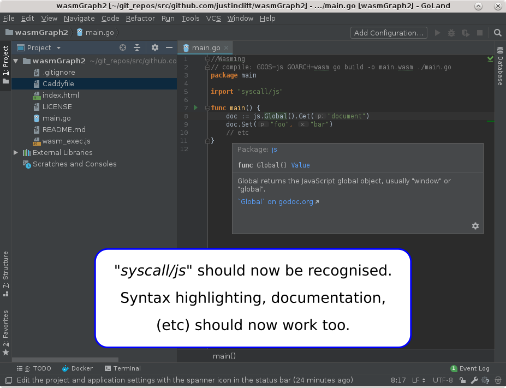Fold the func main block at line 7

208,108
